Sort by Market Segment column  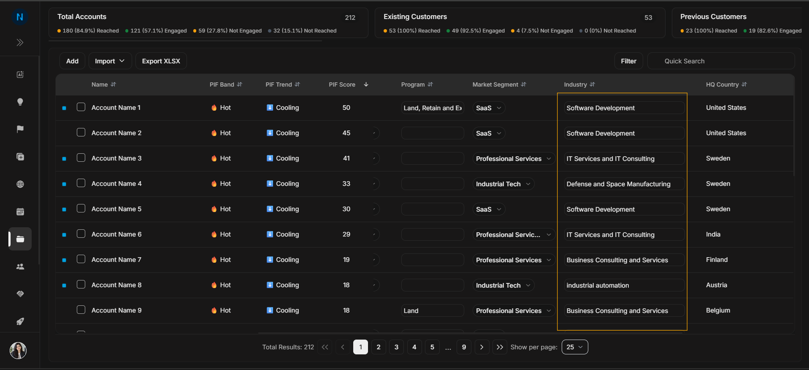[499, 84]
